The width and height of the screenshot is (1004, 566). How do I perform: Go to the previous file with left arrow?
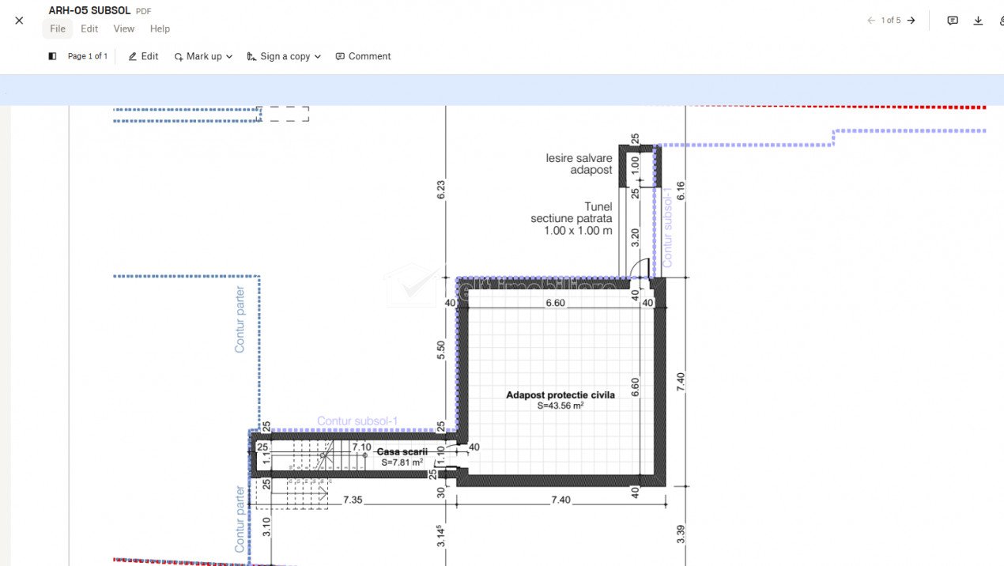coord(871,21)
